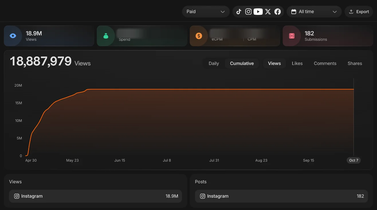Click the 10M y-axis label
Viewport: 377px width, 210px height.
[x=18, y=121]
